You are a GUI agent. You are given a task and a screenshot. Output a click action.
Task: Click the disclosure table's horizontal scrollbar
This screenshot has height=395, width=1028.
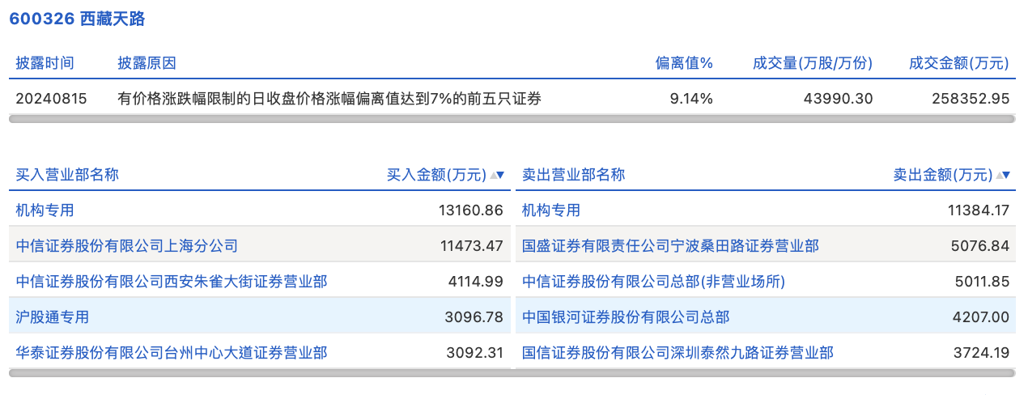pyautogui.click(x=512, y=119)
